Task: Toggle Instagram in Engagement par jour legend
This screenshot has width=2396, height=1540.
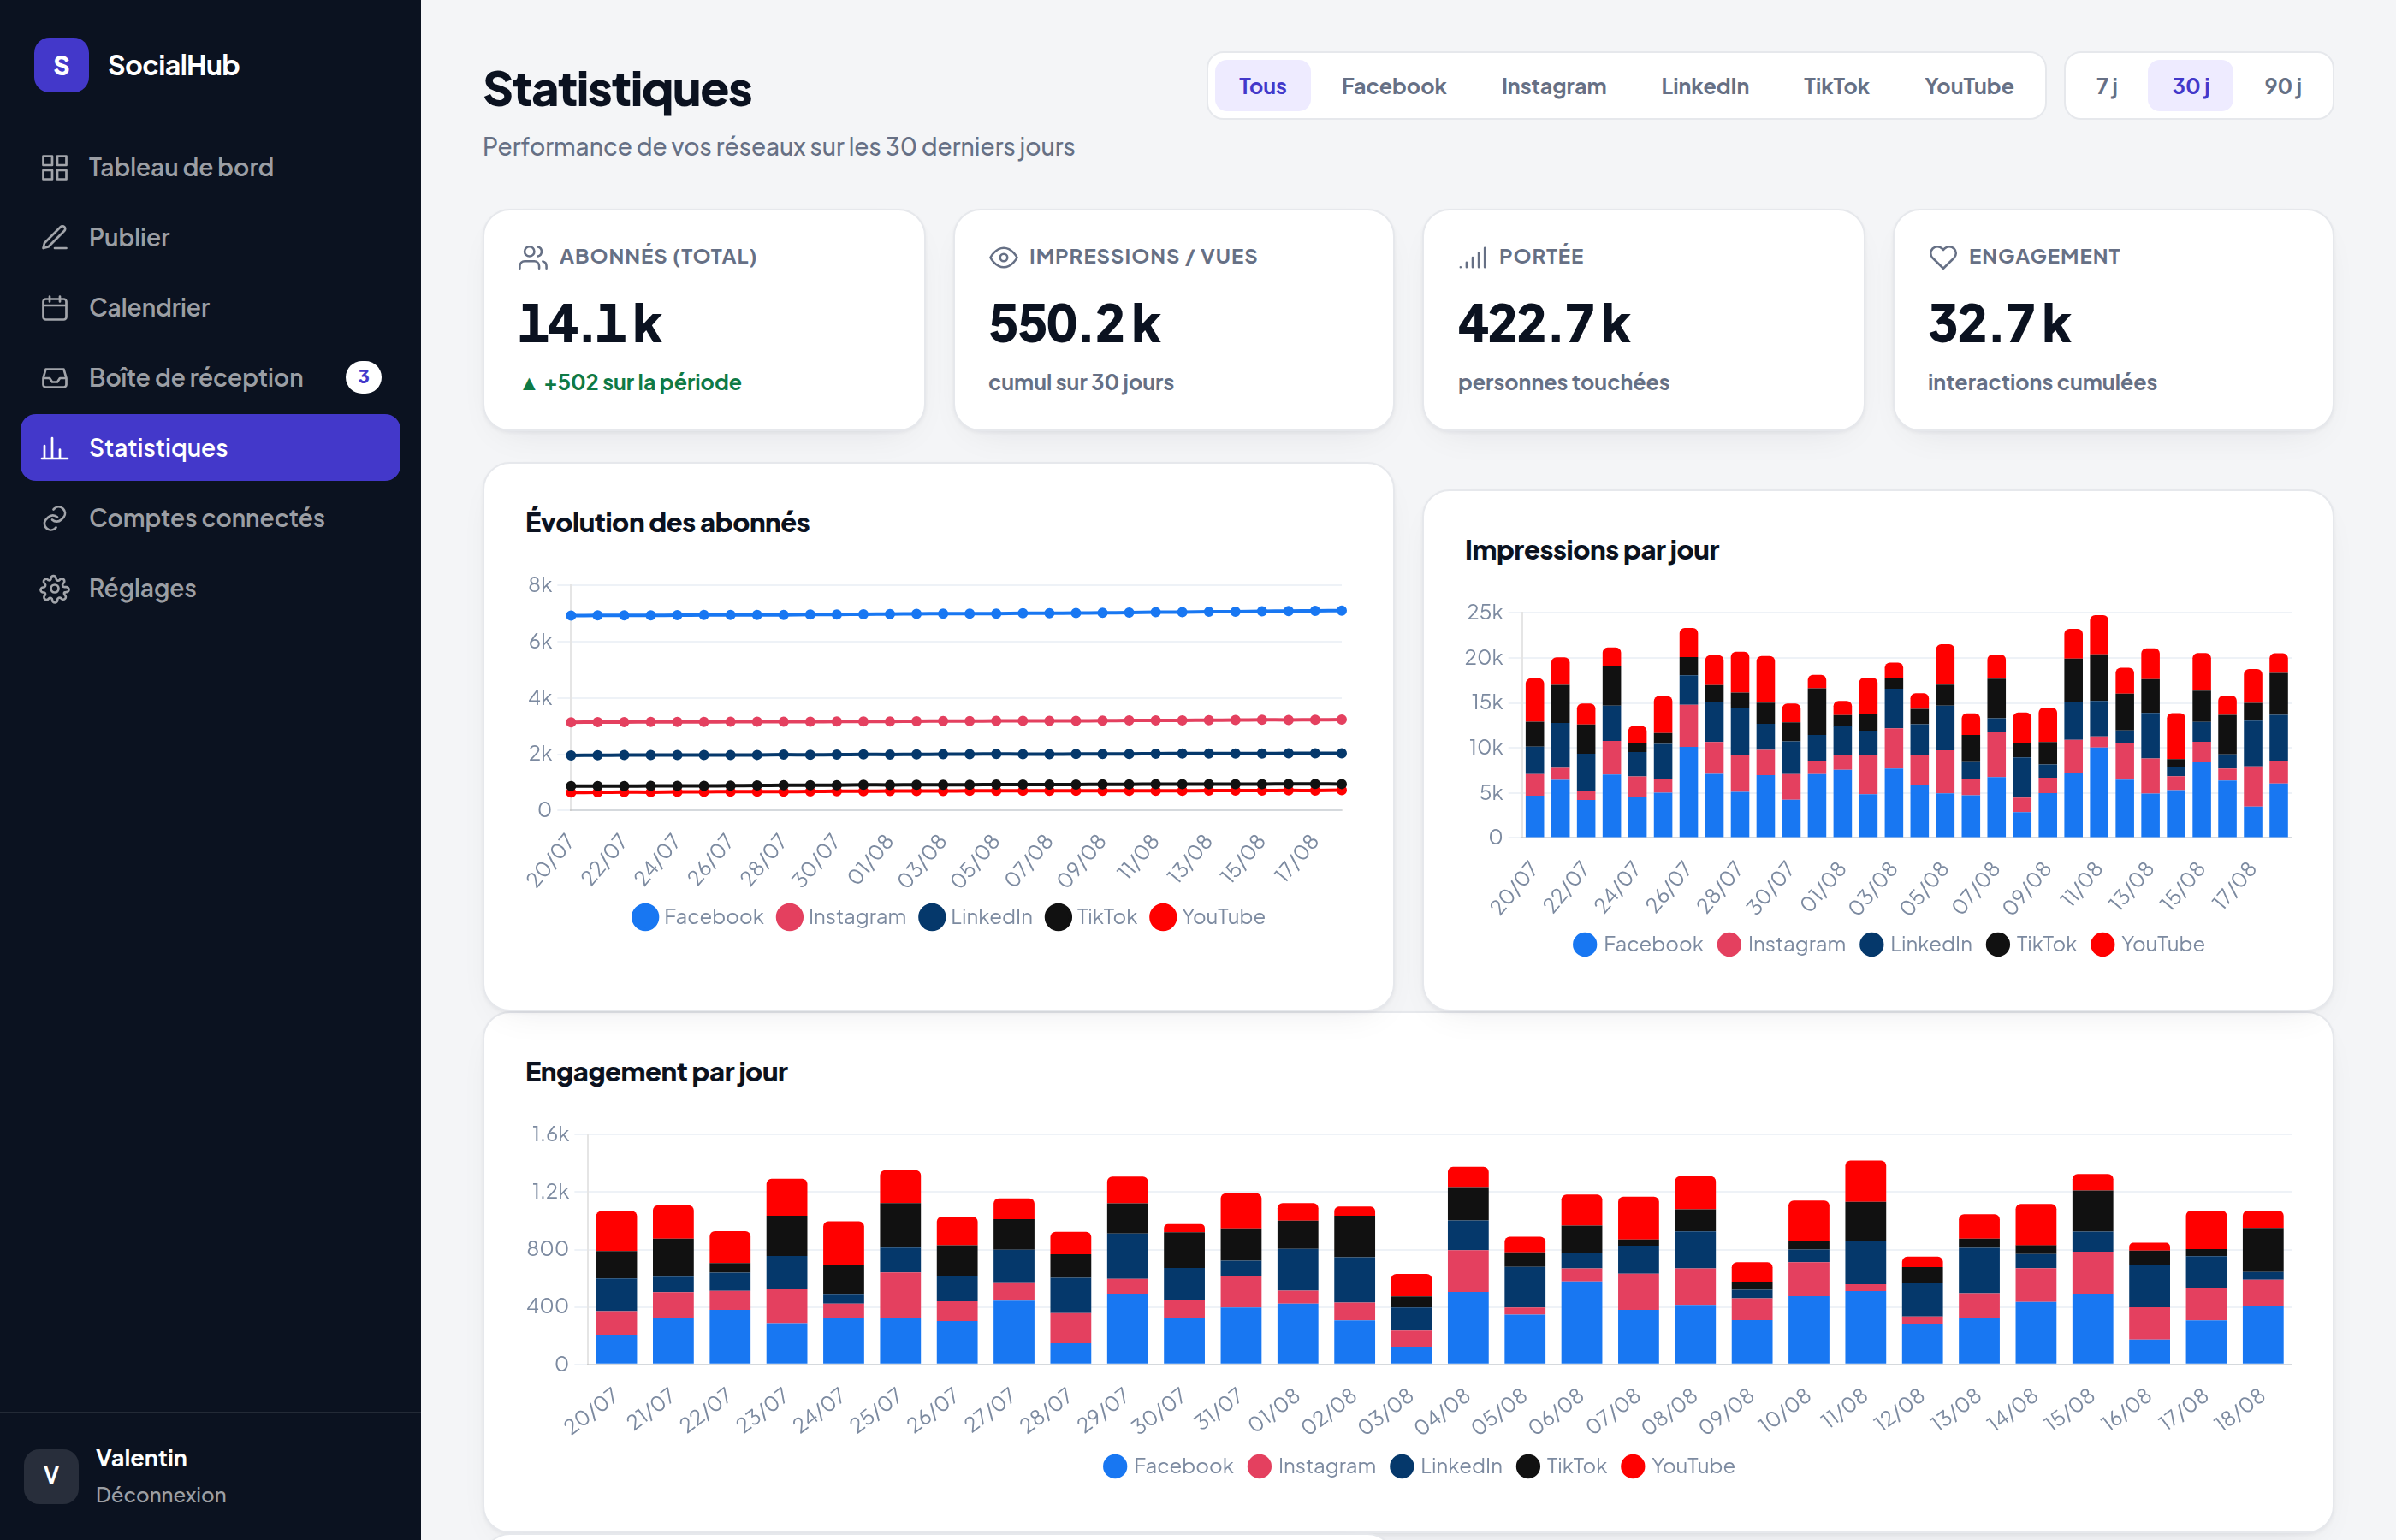Action: [x=1311, y=1466]
